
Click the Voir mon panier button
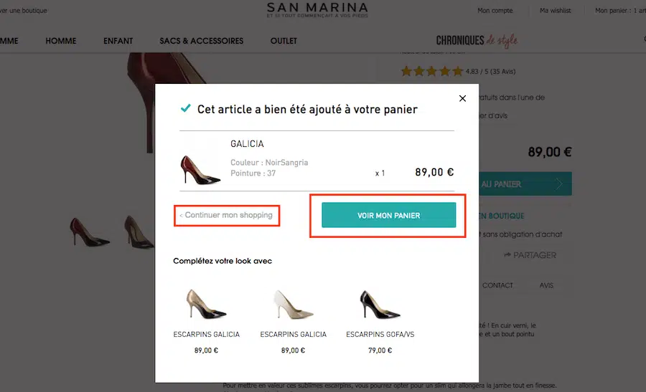tap(388, 215)
